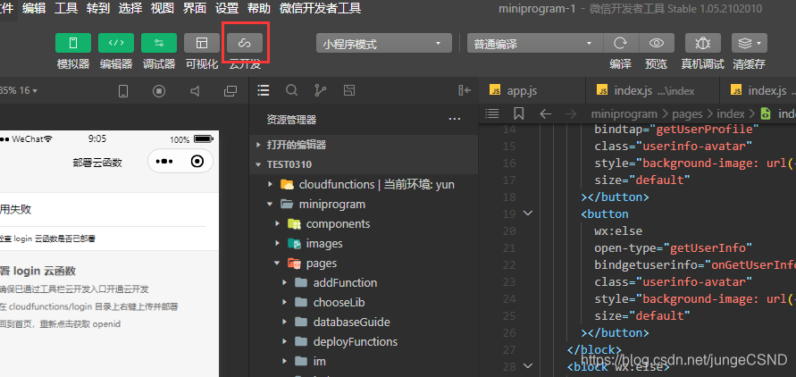796x377 pixels.
Task: Expand the databaseGuide folder
Action: coord(364,322)
